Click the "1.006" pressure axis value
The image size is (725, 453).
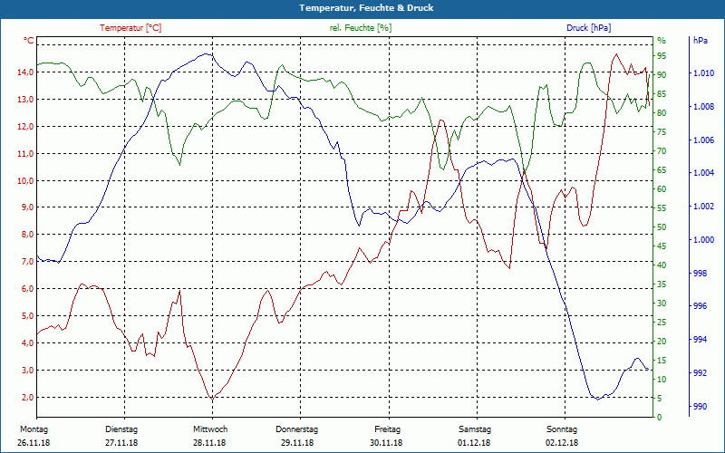point(703,140)
